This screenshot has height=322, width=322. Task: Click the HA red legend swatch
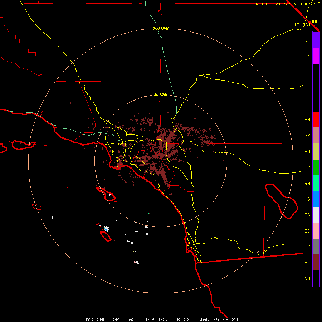(316, 119)
